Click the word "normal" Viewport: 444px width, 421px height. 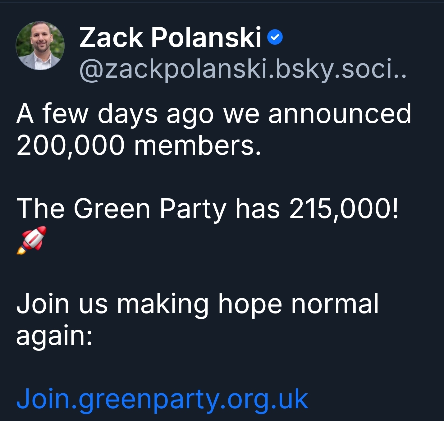(x=335, y=304)
